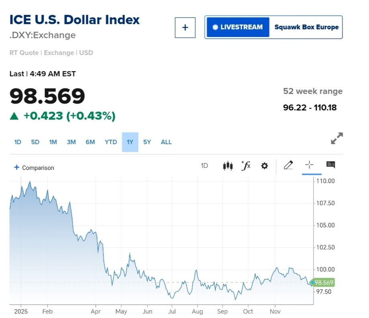
Task: Switch chart range to 5D
Action: coord(35,142)
